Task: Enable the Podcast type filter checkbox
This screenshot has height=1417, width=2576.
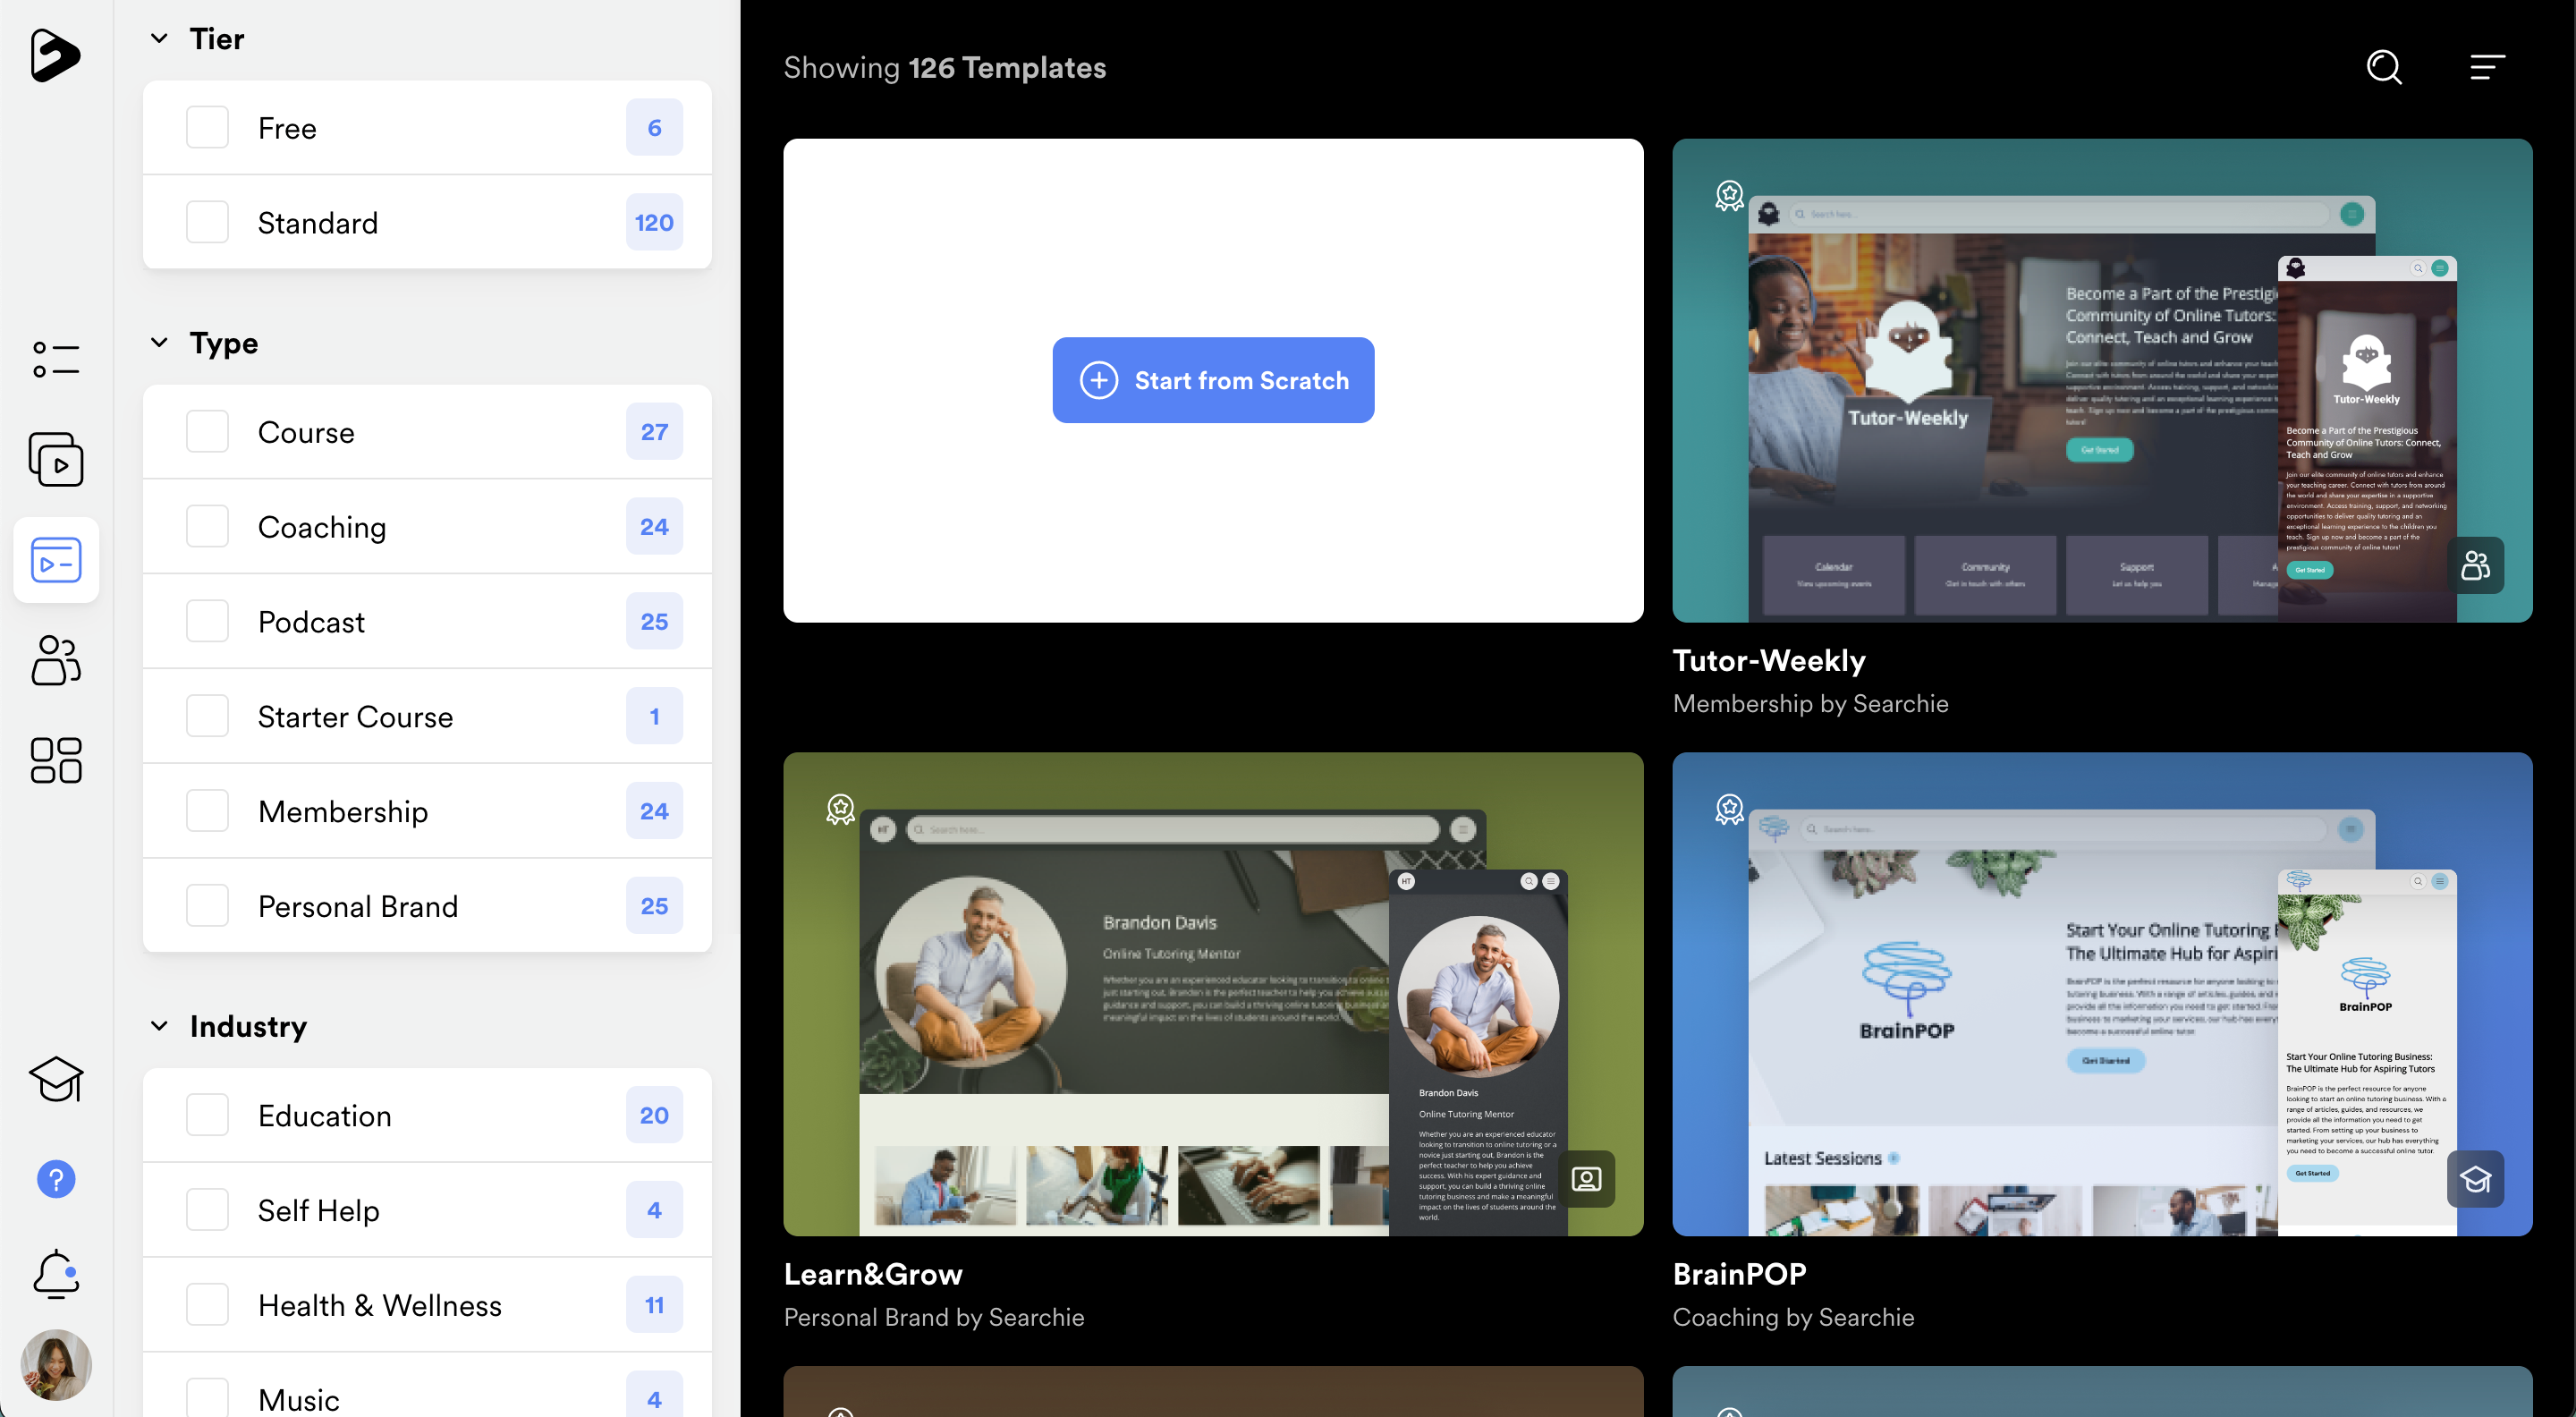Action: (x=207, y=622)
